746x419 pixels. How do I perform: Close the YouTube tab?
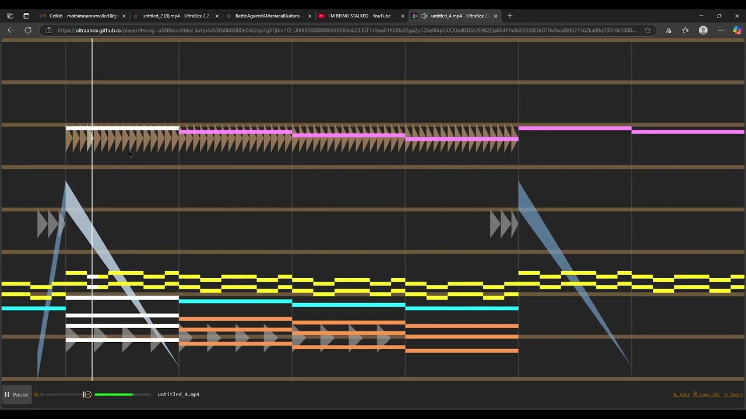pos(402,16)
